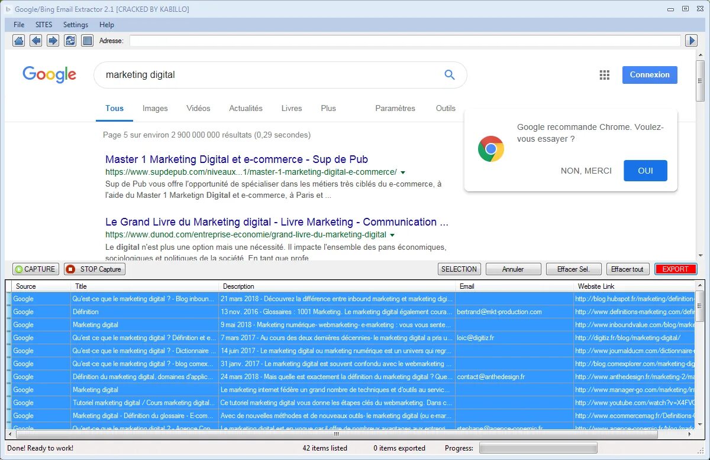This screenshot has height=460, width=710.
Task: Select email loic@digitiz.fr cell
Action: [x=514, y=338]
